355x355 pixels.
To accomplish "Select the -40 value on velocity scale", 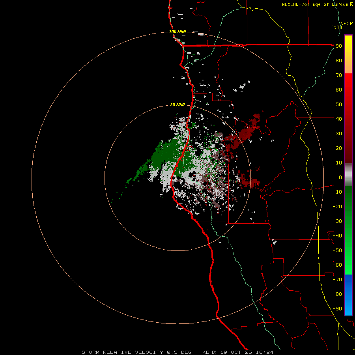I will pyautogui.click(x=337, y=236).
